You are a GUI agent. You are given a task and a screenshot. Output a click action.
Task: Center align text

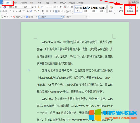click(x=50, y=11)
